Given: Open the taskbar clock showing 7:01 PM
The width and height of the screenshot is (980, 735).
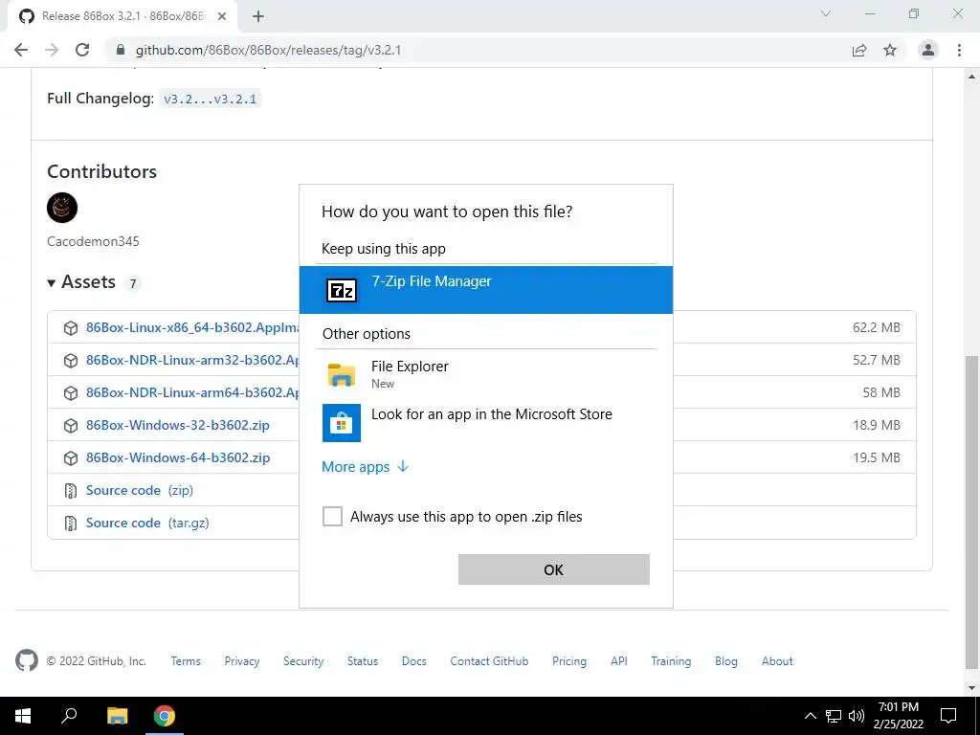Looking at the screenshot, I should (x=898, y=716).
